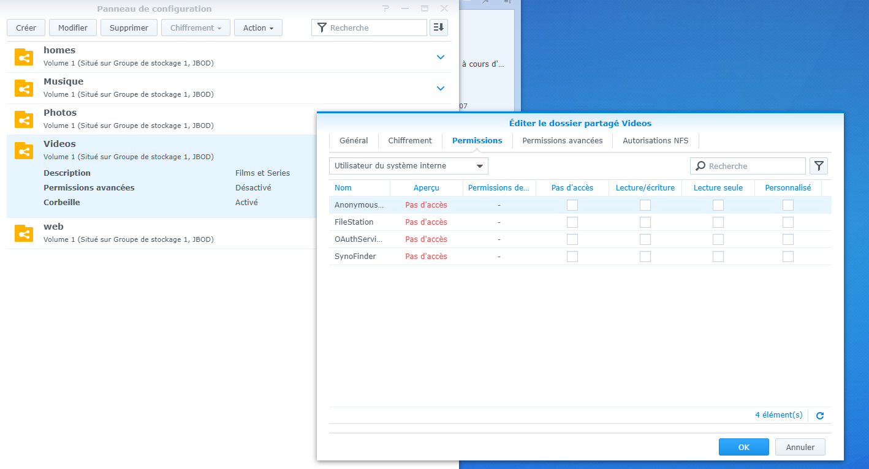Click the Musique shared folder icon
Screen dimensions: 869x469
pos(24,88)
